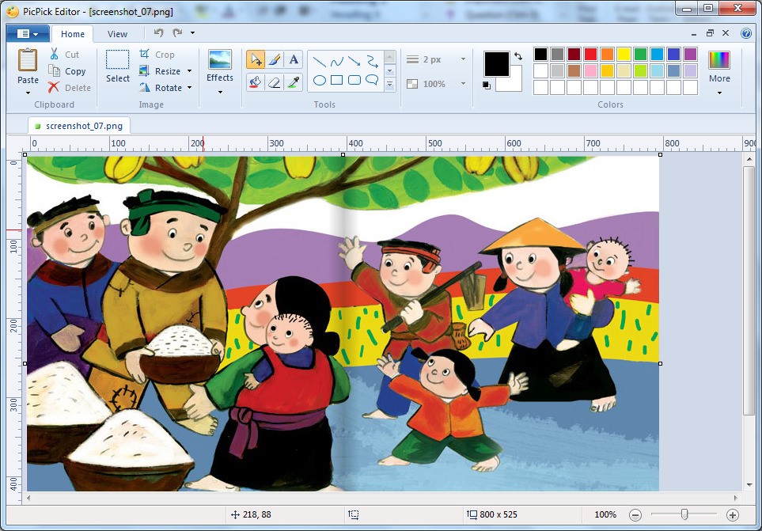This screenshot has height=531, width=762.
Task: Select the Text tool
Action: (x=294, y=59)
